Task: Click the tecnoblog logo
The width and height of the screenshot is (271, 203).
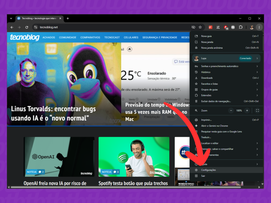Action: point(25,37)
